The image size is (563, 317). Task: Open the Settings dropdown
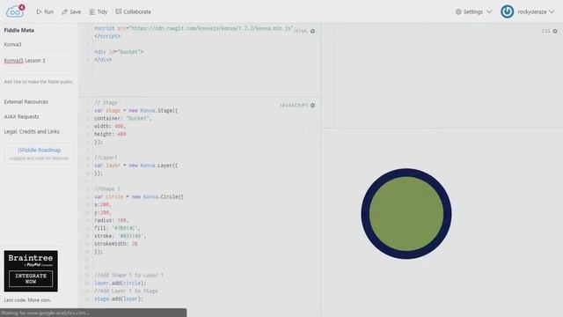[x=473, y=11]
